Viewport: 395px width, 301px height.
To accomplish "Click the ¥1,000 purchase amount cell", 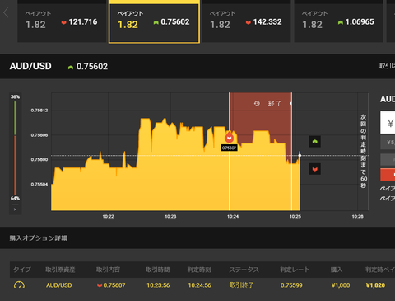I will coord(341,285).
